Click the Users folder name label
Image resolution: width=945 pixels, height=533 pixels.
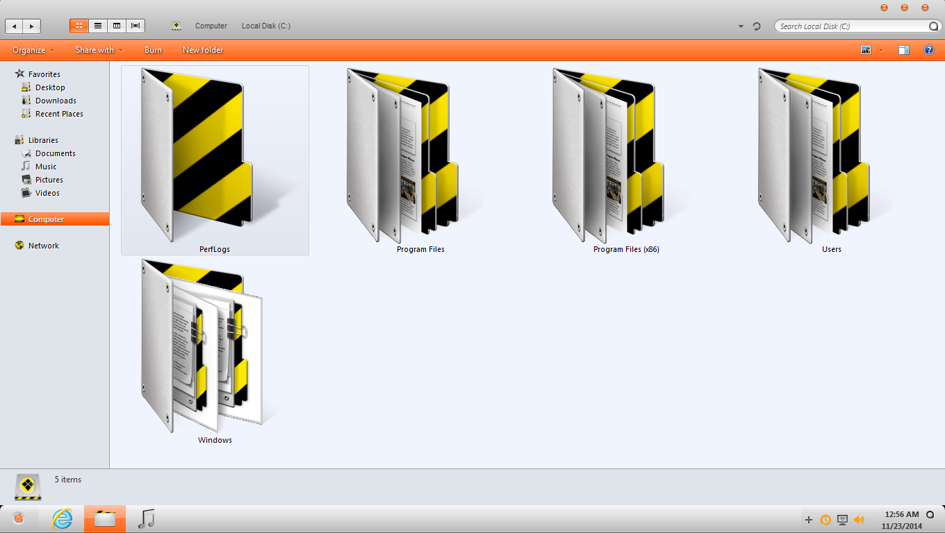(832, 249)
